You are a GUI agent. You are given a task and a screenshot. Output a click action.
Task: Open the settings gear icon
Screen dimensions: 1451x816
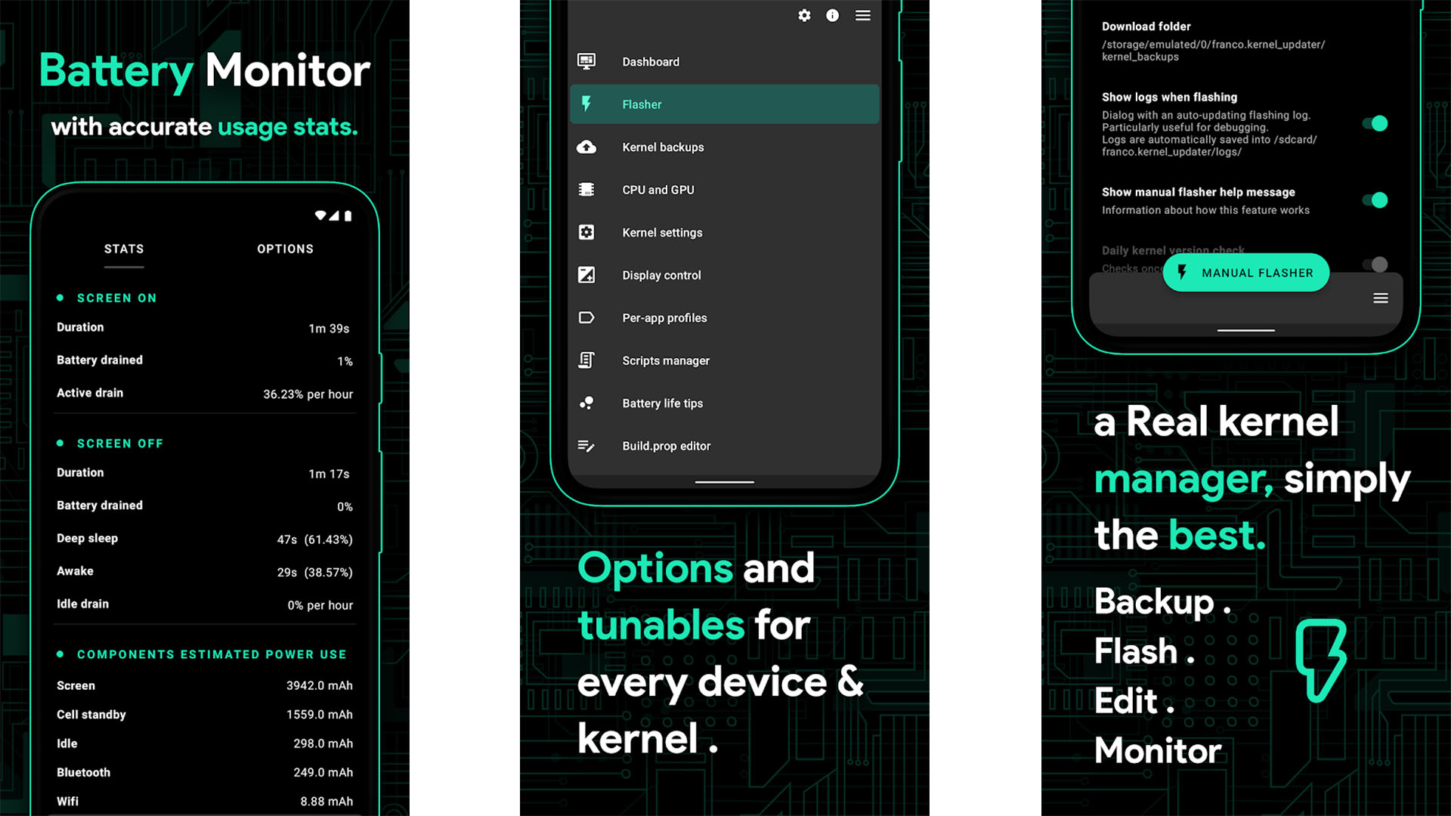pyautogui.click(x=804, y=15)
